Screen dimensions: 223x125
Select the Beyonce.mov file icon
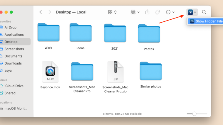tap(50, 72)
